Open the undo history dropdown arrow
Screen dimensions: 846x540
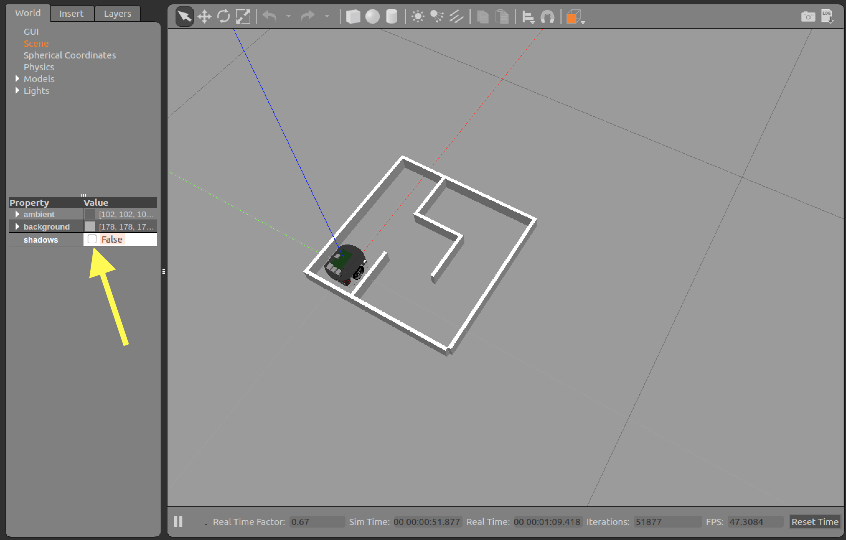coord(289,16)
